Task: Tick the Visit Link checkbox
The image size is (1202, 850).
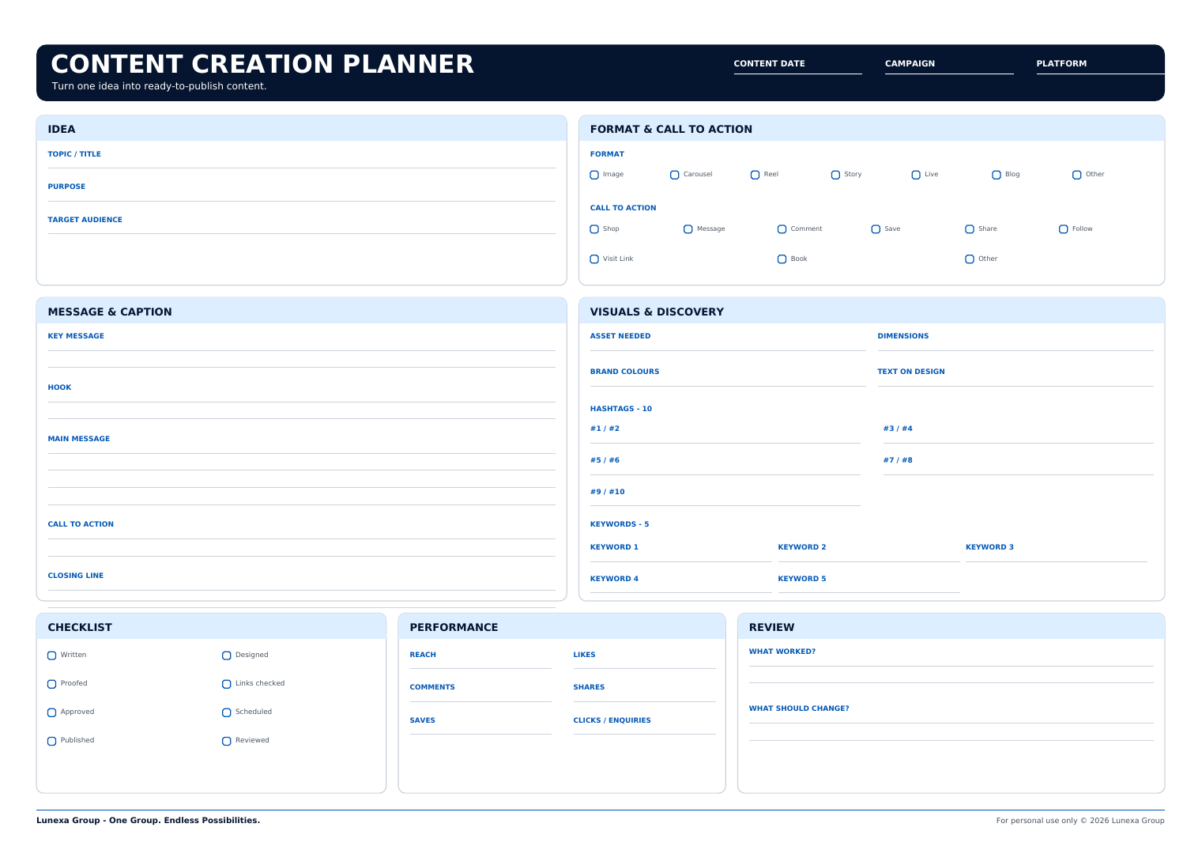Action: point(594,259)
